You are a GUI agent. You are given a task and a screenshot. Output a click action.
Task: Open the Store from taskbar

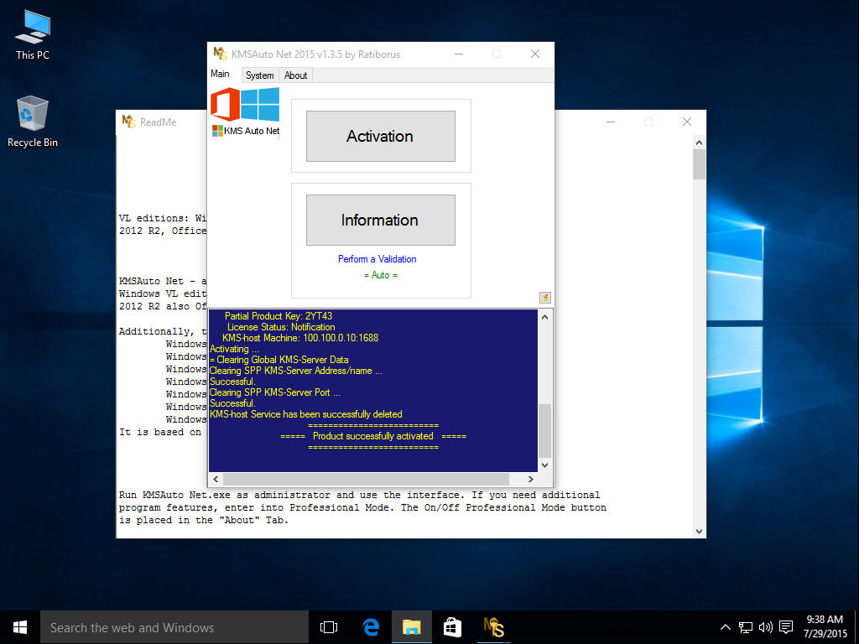452,627
